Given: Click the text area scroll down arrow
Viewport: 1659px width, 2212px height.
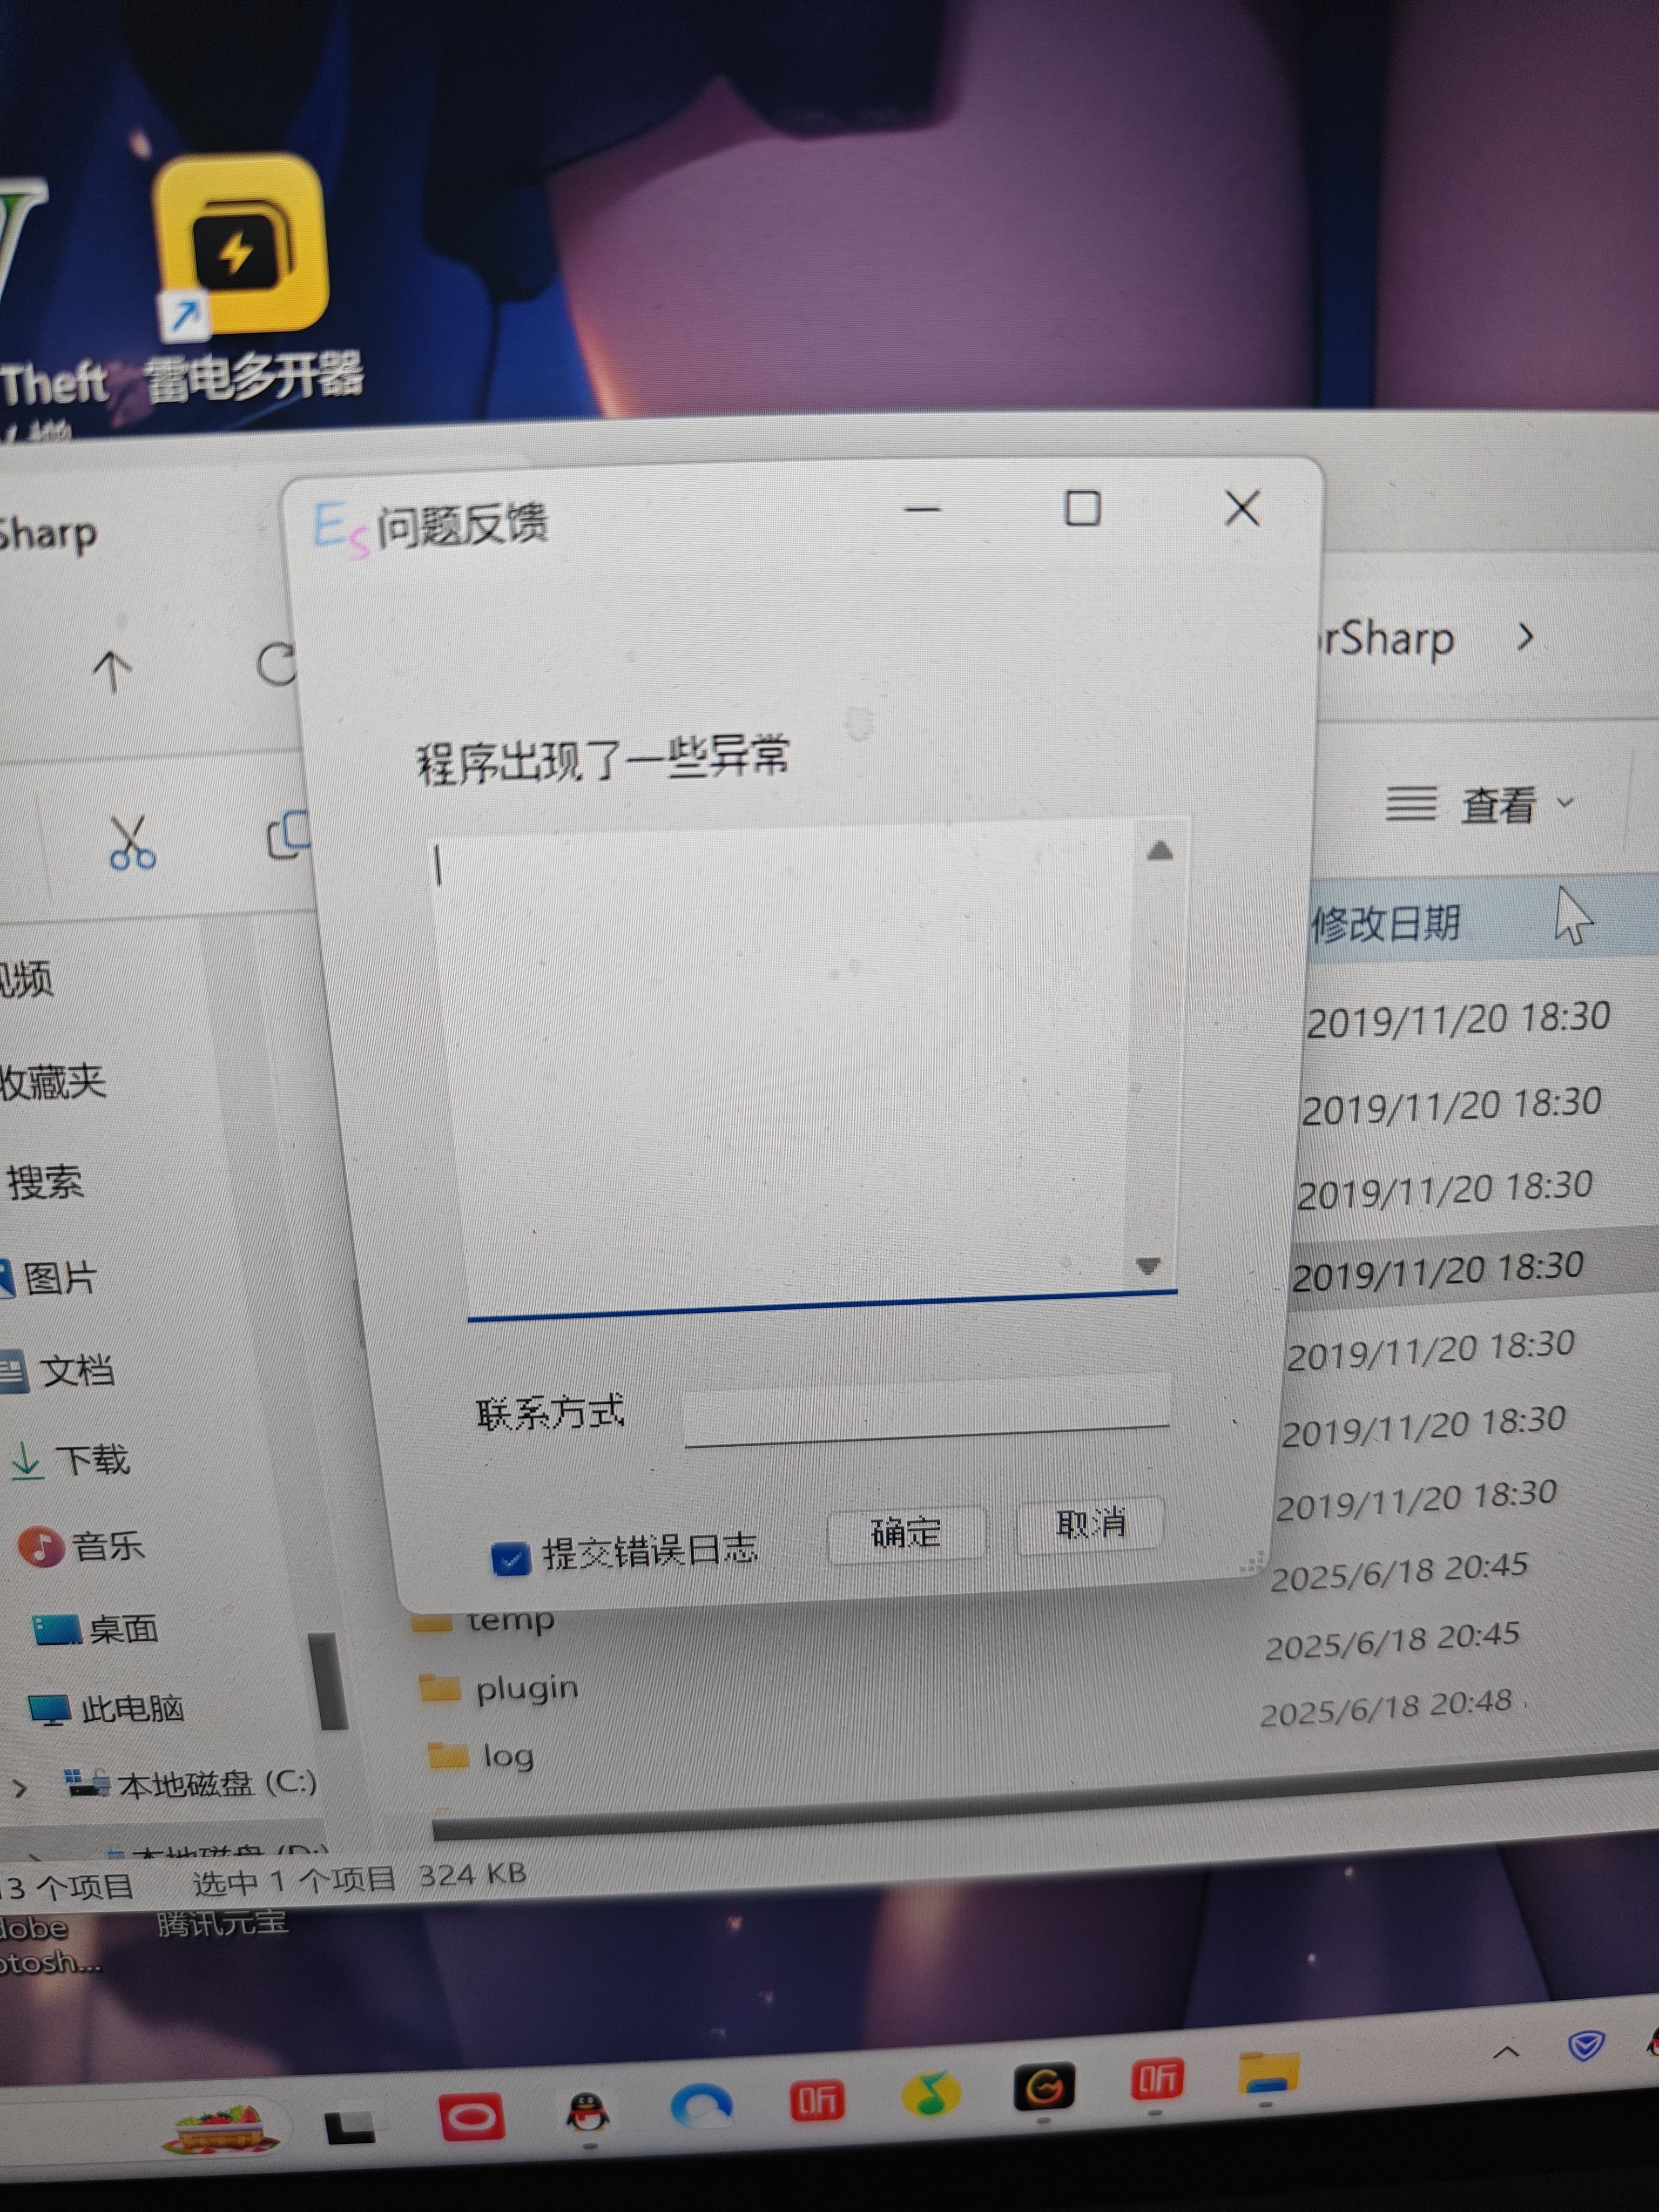Looking at the screenshot, I should [1149, 1266].
